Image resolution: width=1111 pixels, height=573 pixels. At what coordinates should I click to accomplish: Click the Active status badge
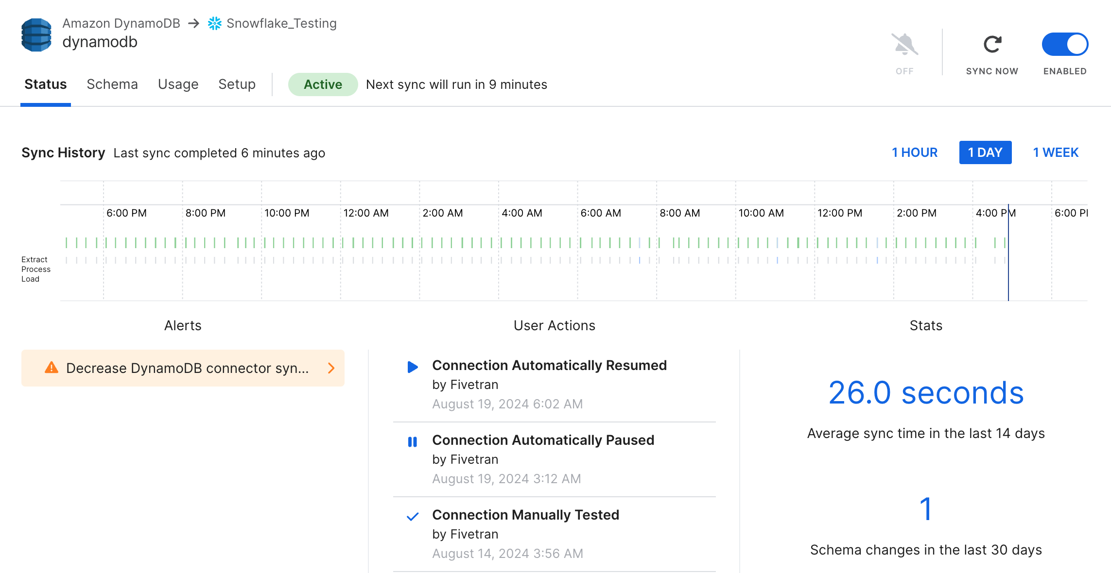tap(323, 84)
